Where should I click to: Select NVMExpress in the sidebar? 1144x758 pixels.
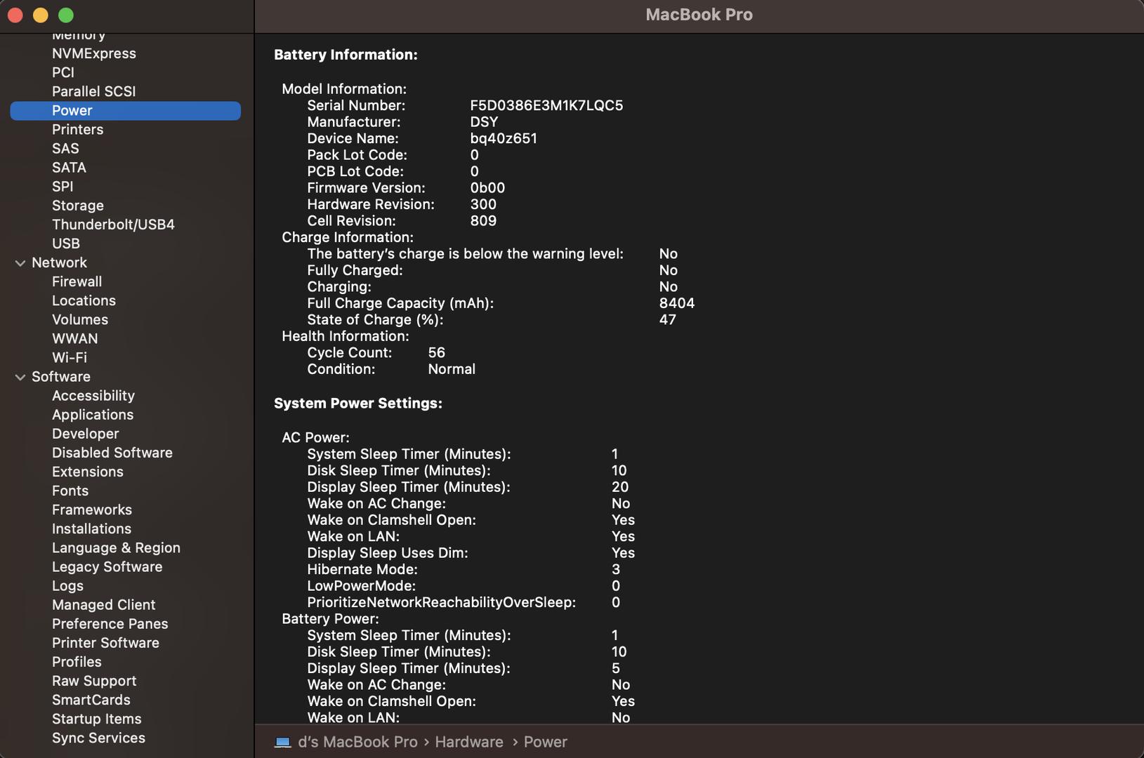(94, 53)
